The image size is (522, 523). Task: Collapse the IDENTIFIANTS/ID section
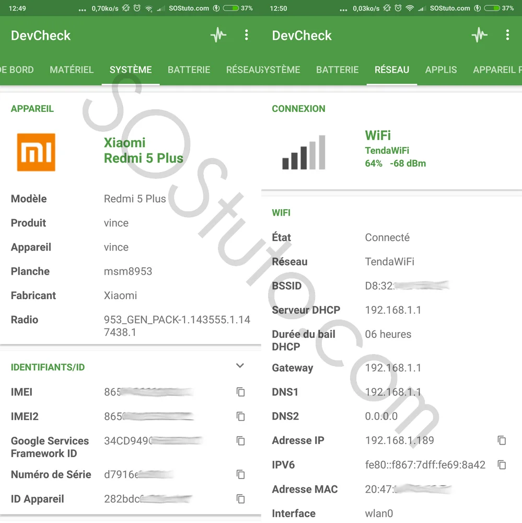tap(240, 366)
